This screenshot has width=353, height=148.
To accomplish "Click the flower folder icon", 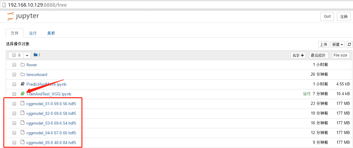I will pyautogui.click(x=22, y=65).
